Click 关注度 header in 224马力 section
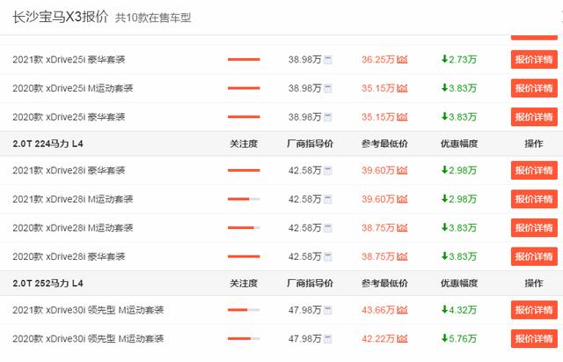The image size is (563, 362). (x=244, y=144)
